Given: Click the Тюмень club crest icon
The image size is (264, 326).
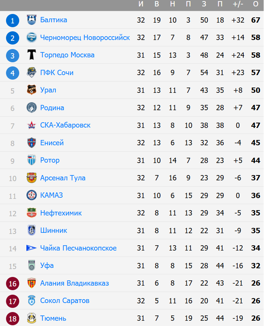Looking at the screenshot, I should (x=32, y=318).
